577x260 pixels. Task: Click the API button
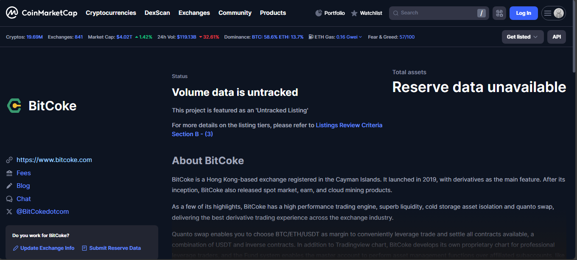(556, 37)
